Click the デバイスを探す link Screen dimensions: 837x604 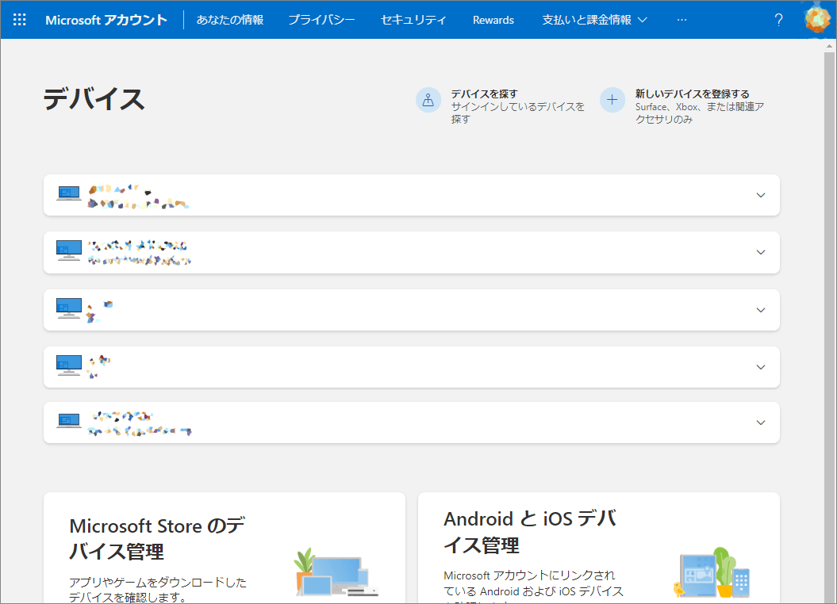tap(484, 94)
